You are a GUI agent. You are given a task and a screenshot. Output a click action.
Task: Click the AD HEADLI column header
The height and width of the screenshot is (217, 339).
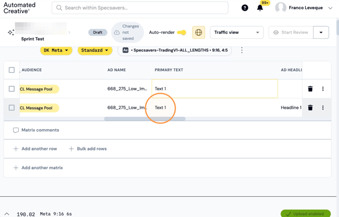click(x=291, y=70)
